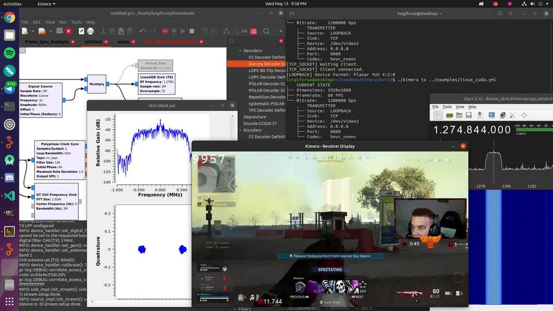
Task: Click Open file icon in GRC toolbar
Action: point(42,31)
